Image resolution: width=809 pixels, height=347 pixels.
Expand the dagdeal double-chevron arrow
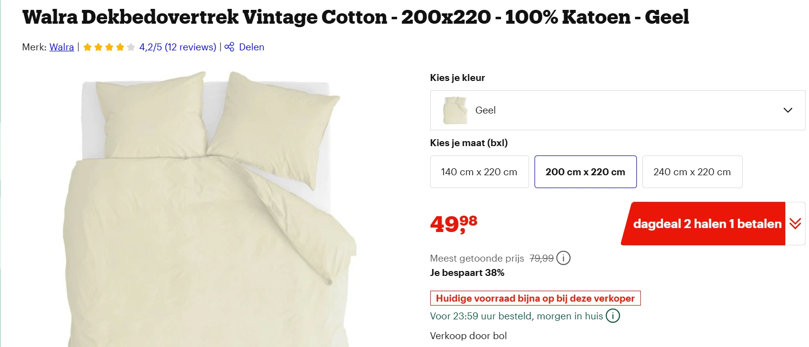pyautogui.click(x=795, y=224)
